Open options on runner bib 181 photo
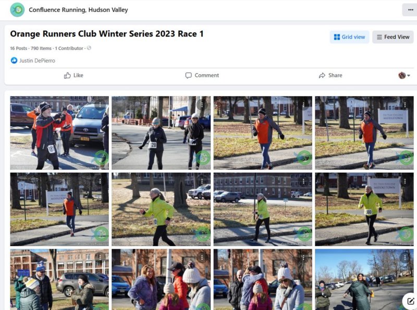 (x=100, y=105)
